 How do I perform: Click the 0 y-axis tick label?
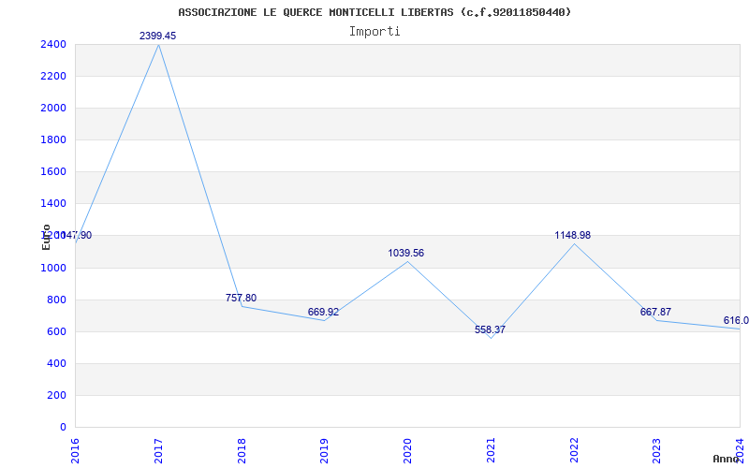[x=63, y=428]
